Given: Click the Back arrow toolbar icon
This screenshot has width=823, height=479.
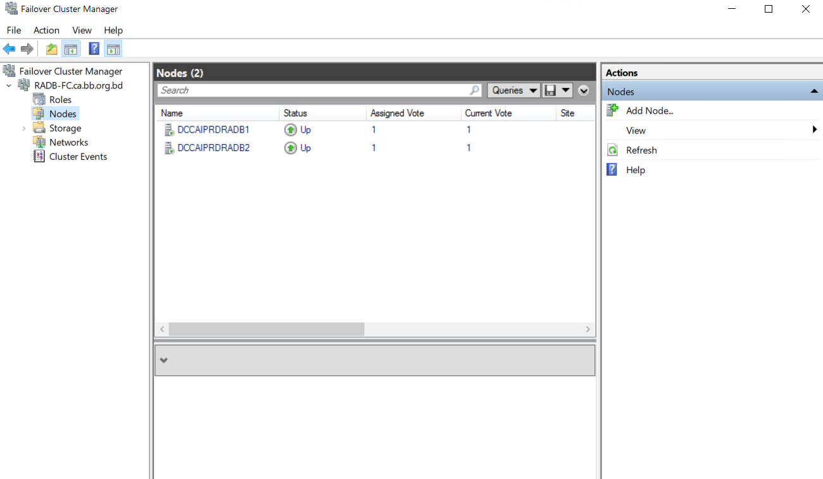Looking at the screenshot, I should coord(9,49).
